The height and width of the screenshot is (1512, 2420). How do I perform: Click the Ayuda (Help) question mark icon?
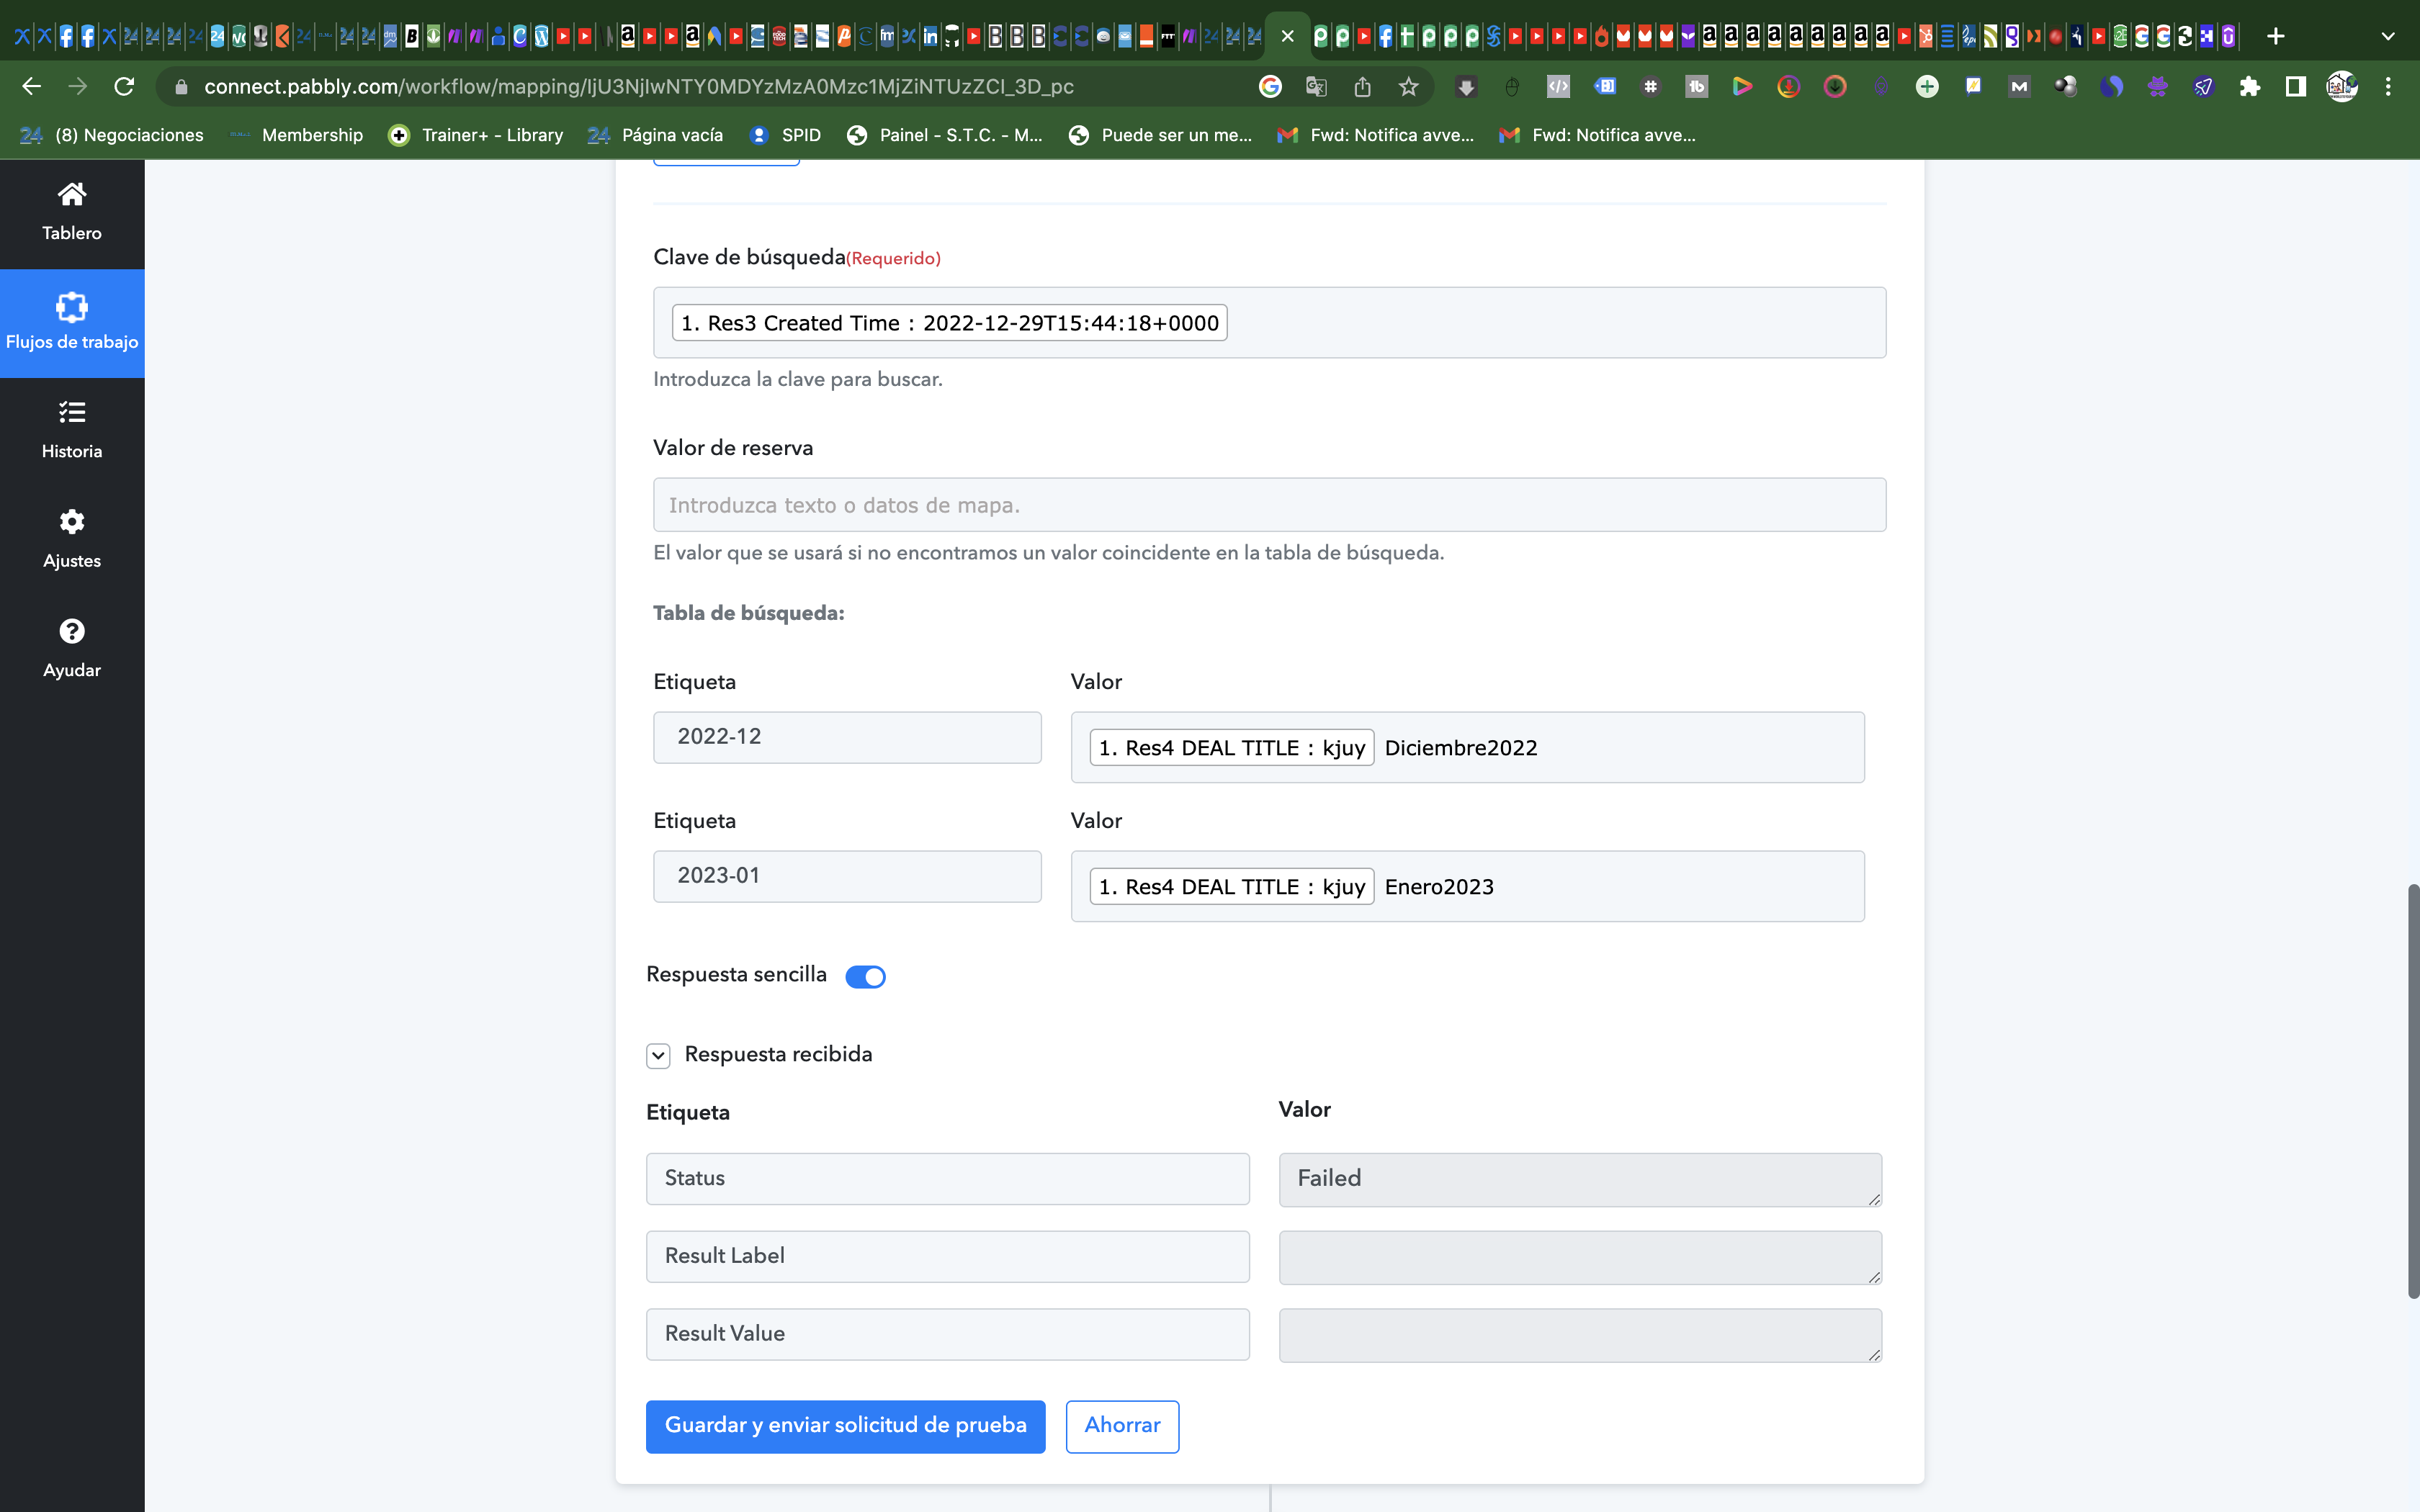click(71, 631)
